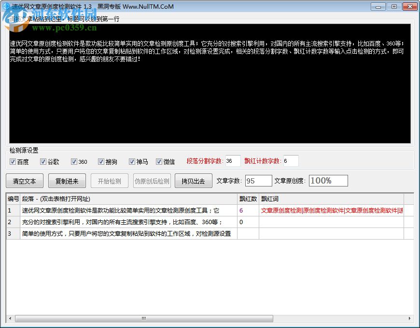This screenshot has width=420, height=328.
Task: Focus the 段落分割字数 input field
Action: (233, 161)
